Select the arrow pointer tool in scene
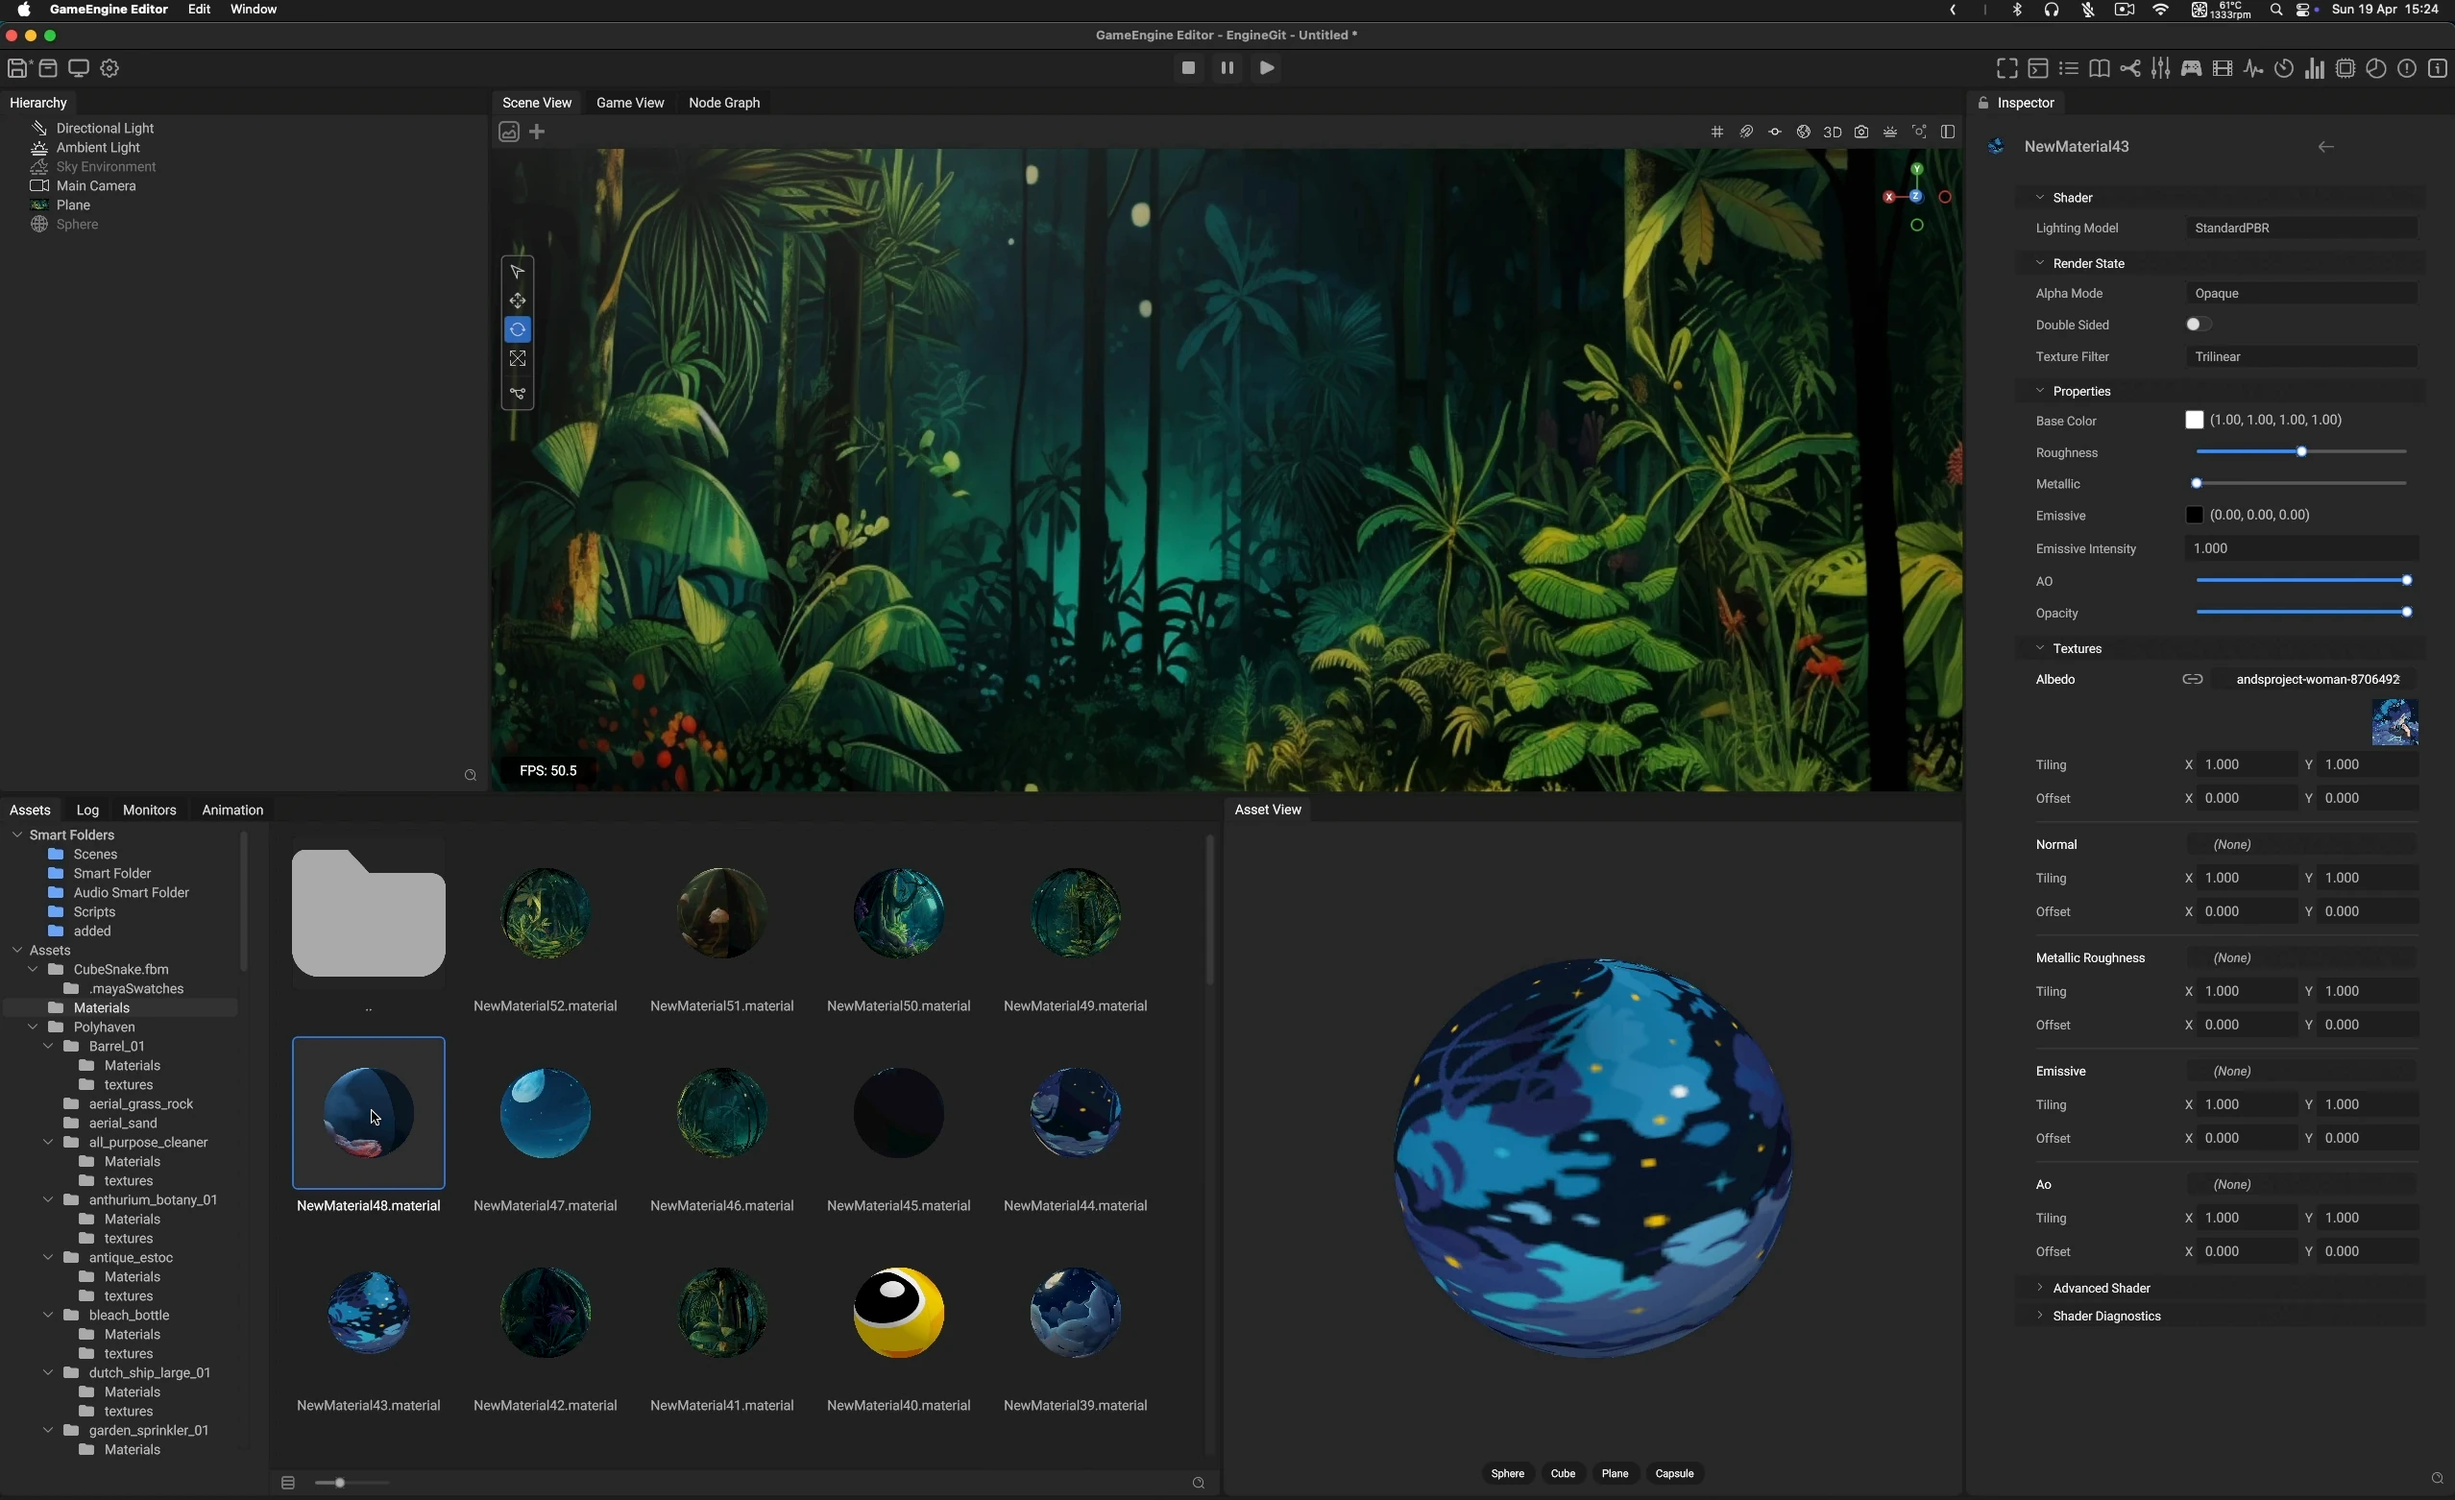This screenshot has height=1500, width=2455. (517, 271)
